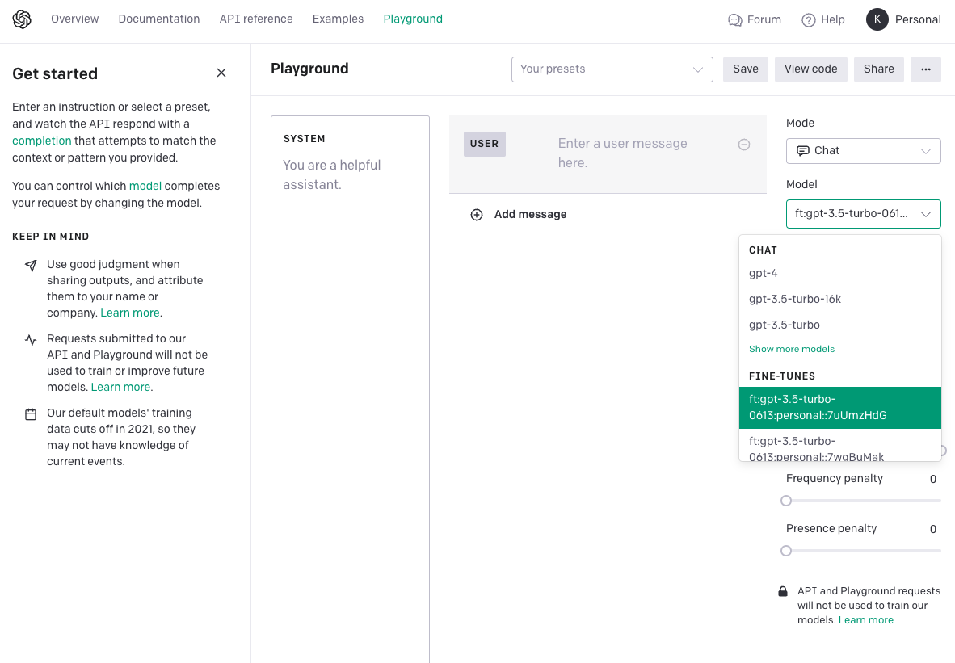Pick the gpt-3.5-turbo model option

(x=840, y=325)
